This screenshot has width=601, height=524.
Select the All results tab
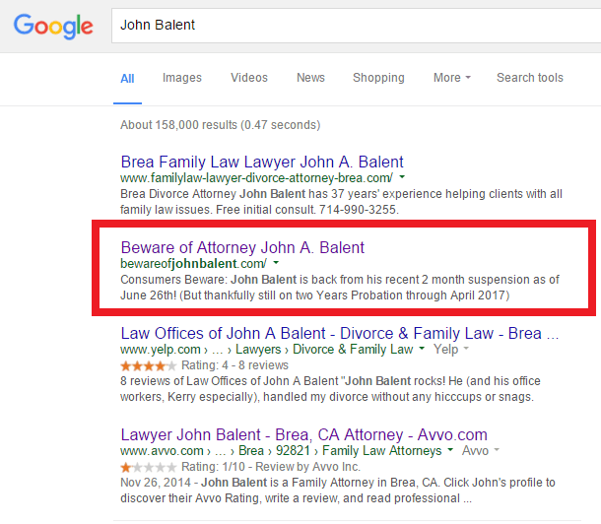(127, 79)
